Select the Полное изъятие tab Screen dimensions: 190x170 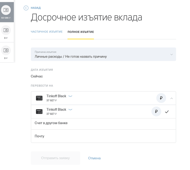coord(80,32)
